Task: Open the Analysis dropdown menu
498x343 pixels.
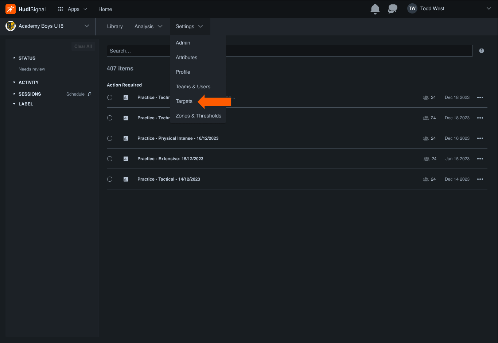Action: click(x=148, y=26)
